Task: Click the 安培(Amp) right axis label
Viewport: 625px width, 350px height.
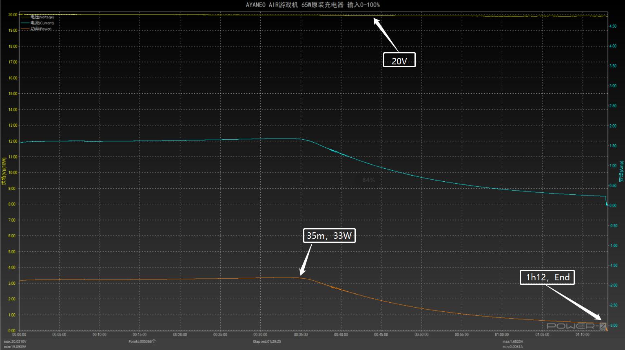Action: tap(621, 172)
